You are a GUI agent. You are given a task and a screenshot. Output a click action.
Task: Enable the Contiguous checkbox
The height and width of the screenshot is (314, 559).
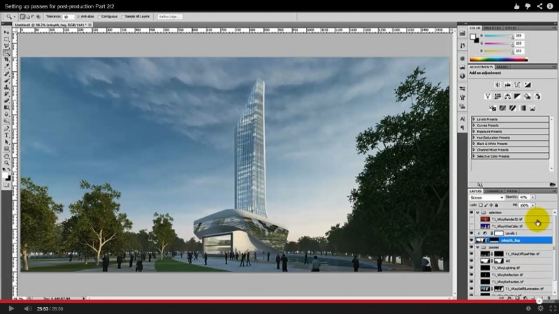coord(101,15)
